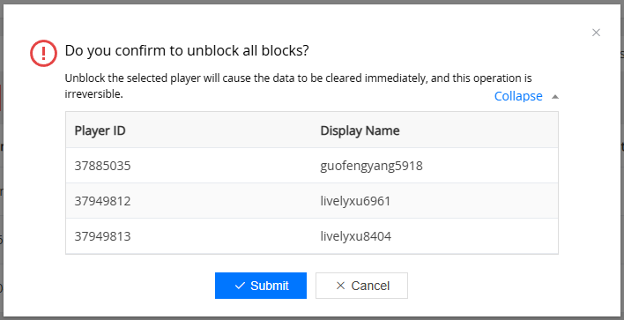Click the X icon on Cancel
Image resolution: width=624 pixels, height=320 pixels.
(340, 286)
